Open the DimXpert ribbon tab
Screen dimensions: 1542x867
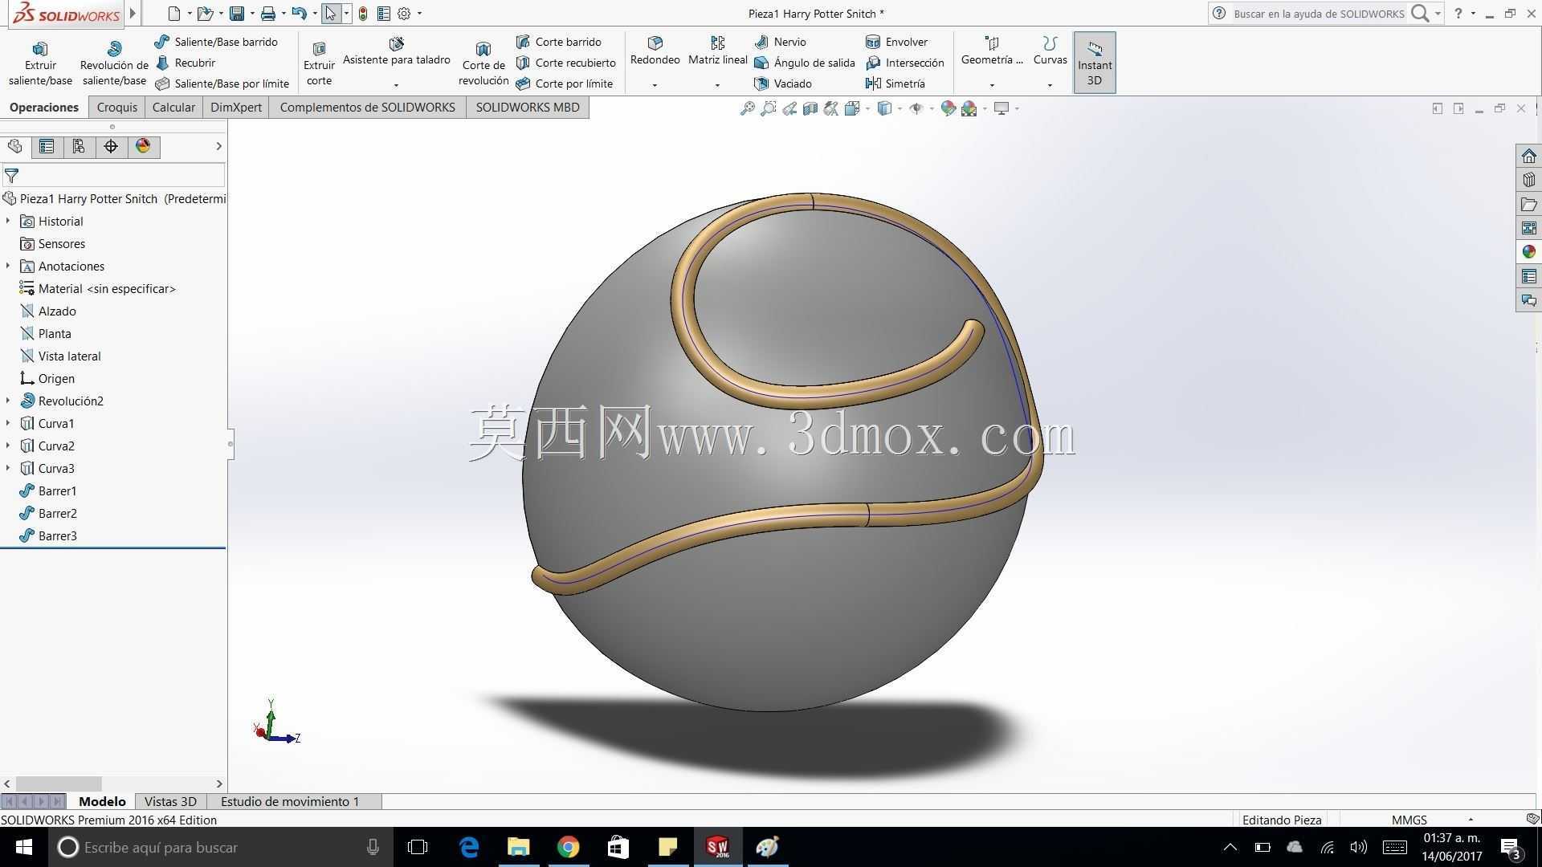pyautogui.click(x=236, y=108)
